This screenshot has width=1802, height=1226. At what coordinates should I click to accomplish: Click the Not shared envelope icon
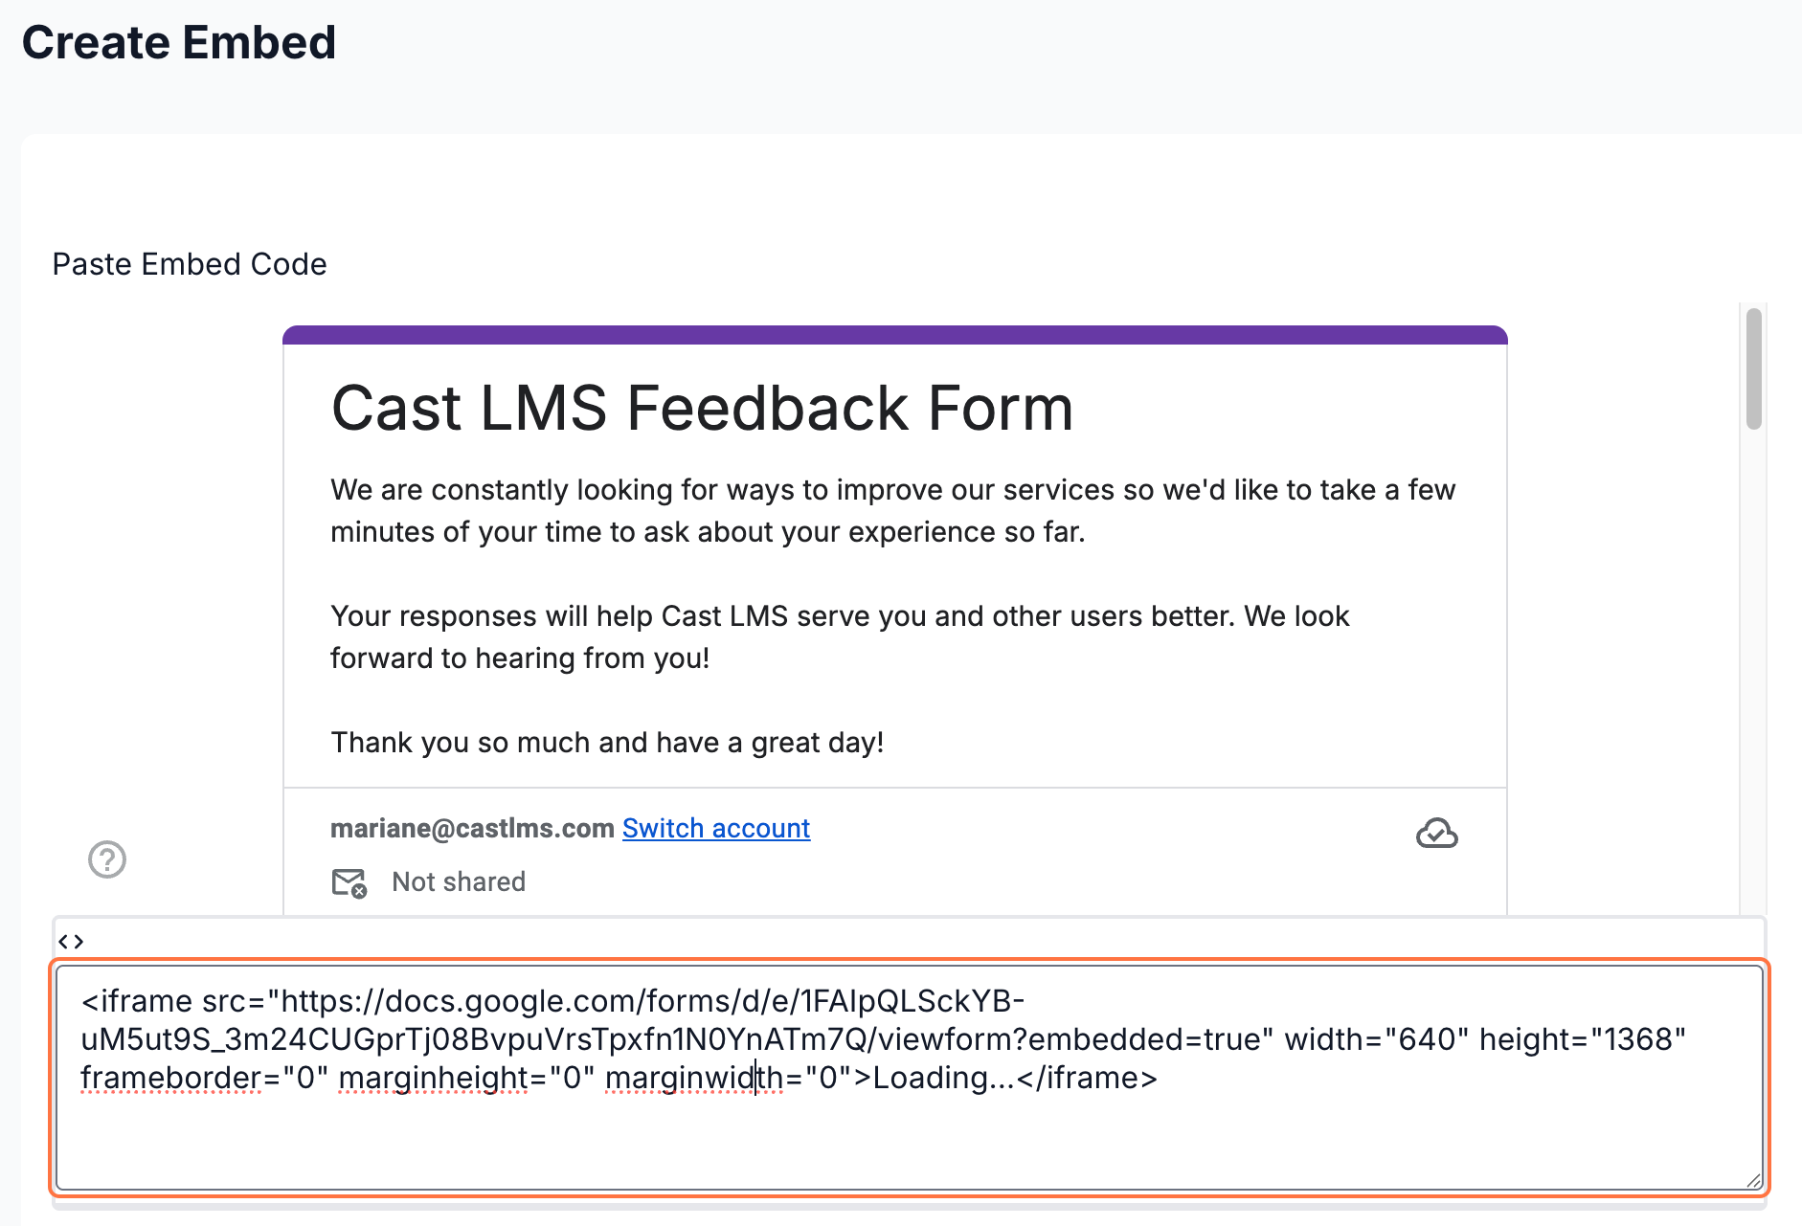coord(349,882)
